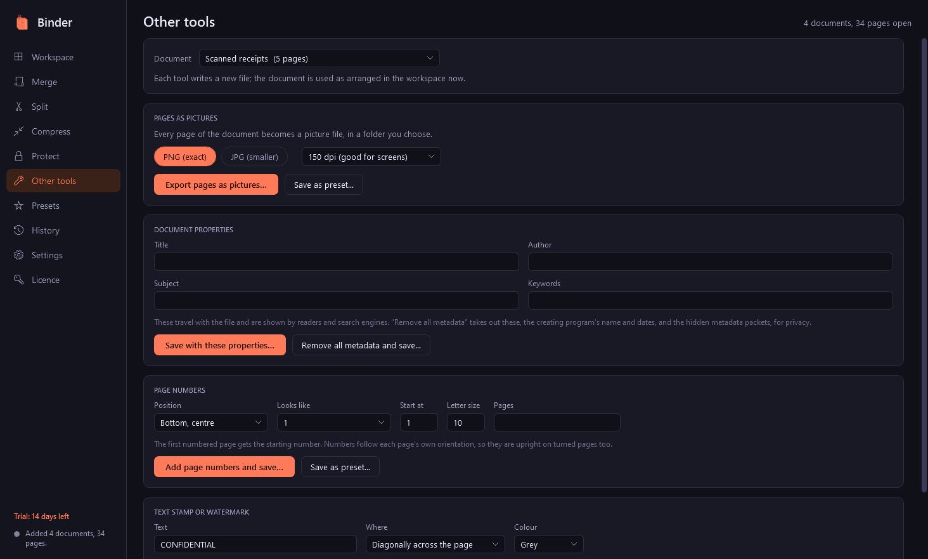The width and height of the screenshot is (928, 559).
Task: Open the watermark Where dropdown
Action: [435, 544]
